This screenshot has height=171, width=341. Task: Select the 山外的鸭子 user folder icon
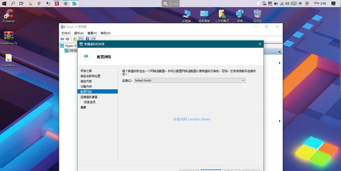click(x=222, y=16)
